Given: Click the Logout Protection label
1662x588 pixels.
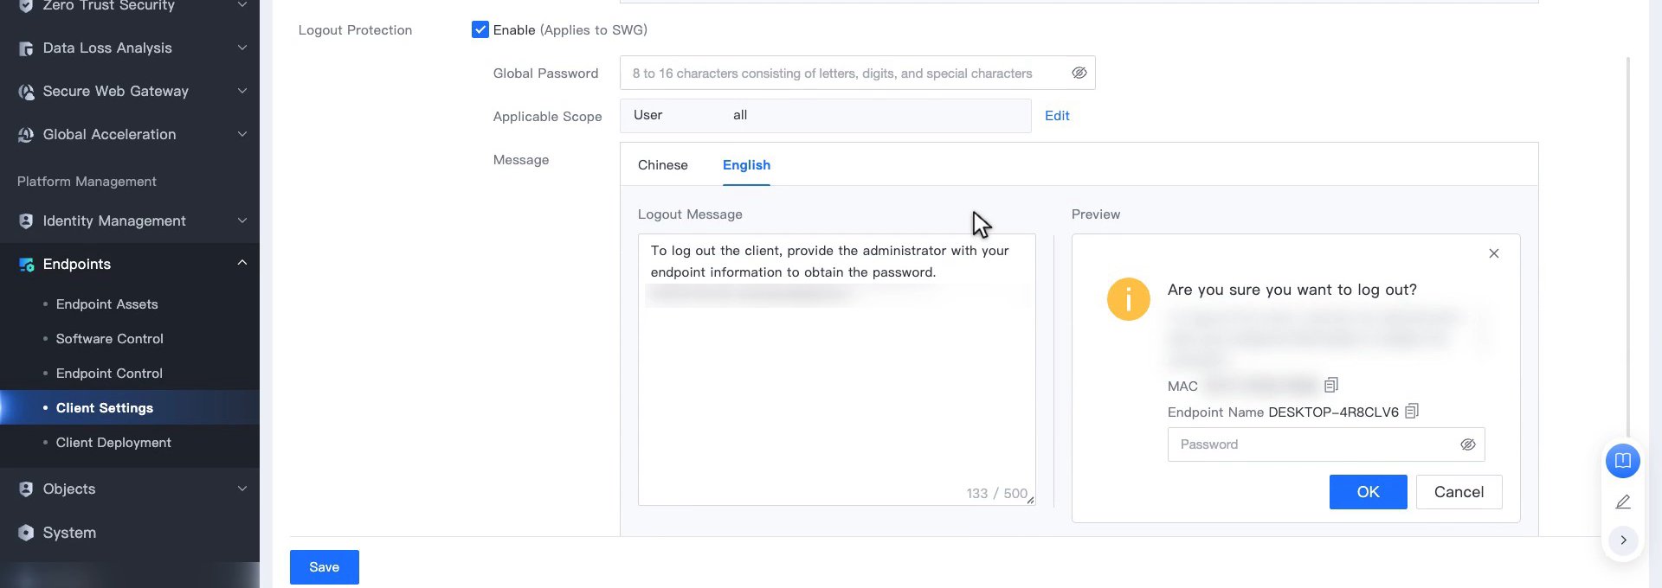Looking at the screenshot, I should [x=355, y=30].
